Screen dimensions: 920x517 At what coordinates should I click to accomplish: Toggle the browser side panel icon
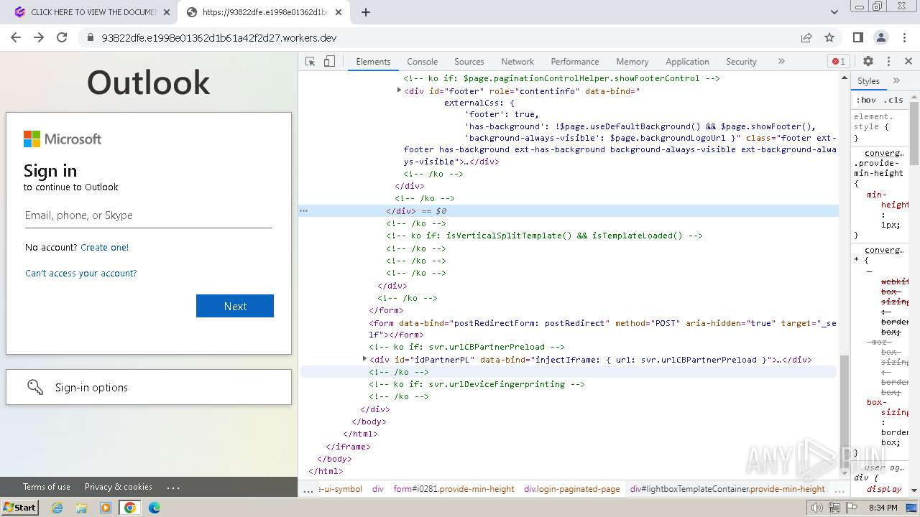pyautogui.click(x=857, y=37)
